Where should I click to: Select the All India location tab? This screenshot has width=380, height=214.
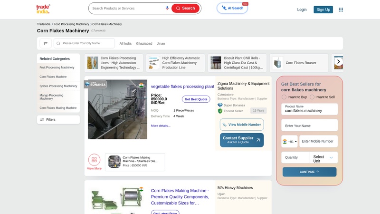(125, 44)
